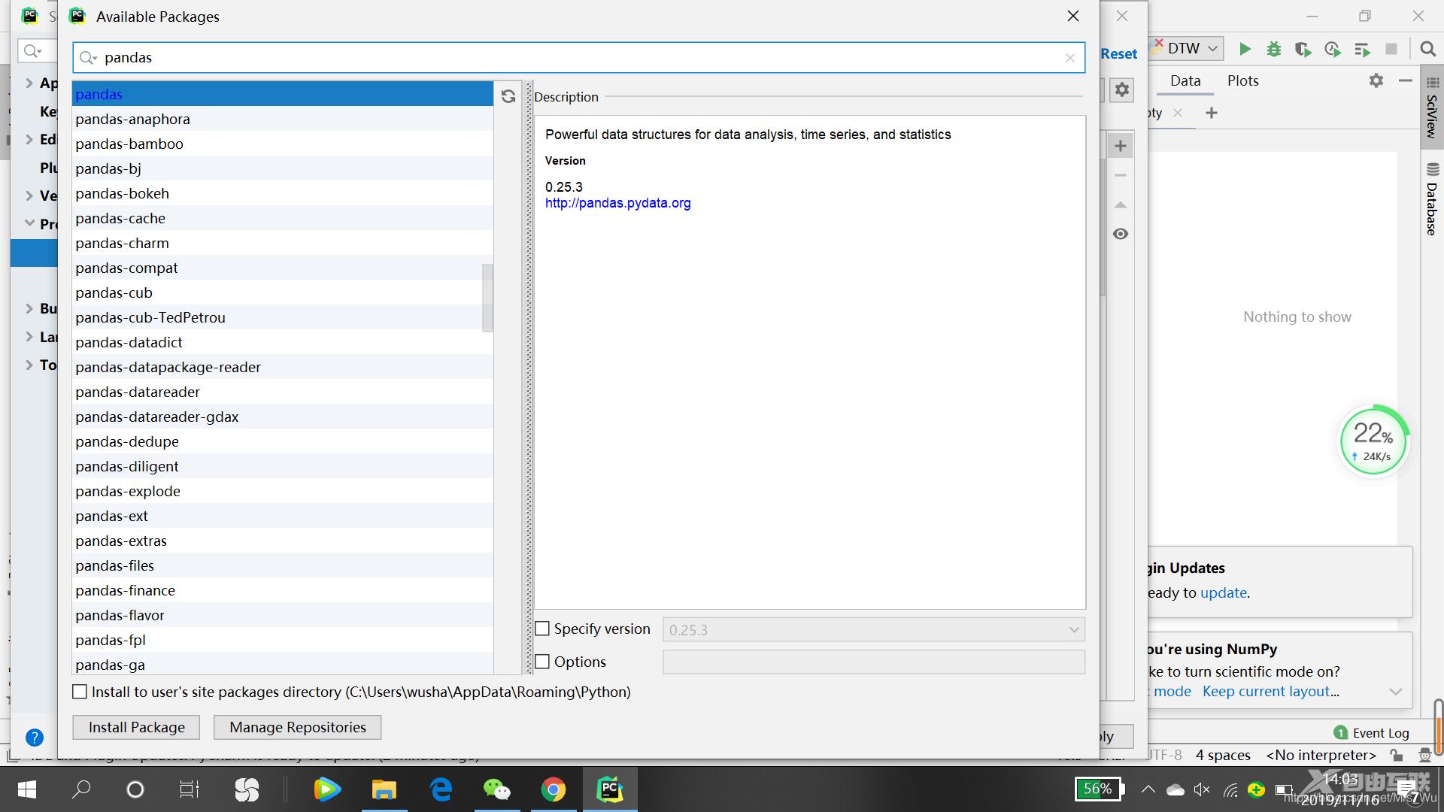Expand the NumPy notification chevron
The width and height of the screenshot is (1444, 812).
1396,692
